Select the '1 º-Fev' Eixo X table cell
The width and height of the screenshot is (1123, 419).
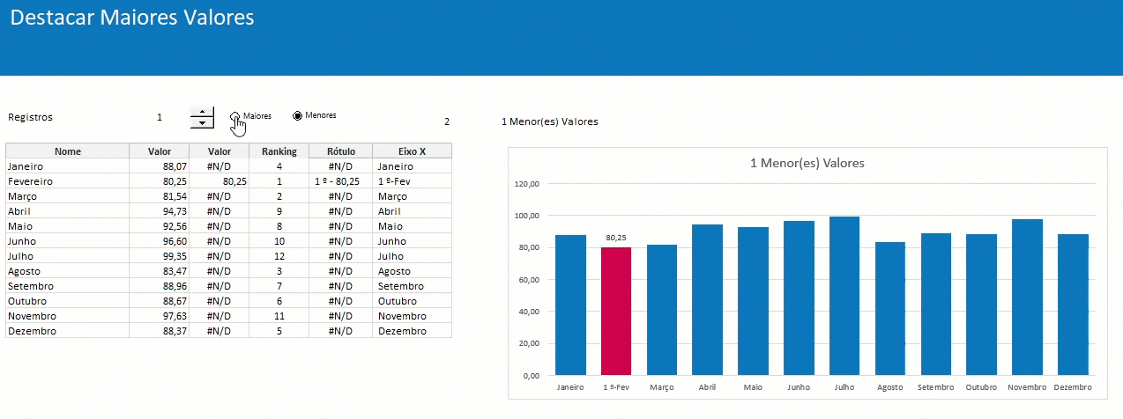pyautogui.click(x=413, y=181)
